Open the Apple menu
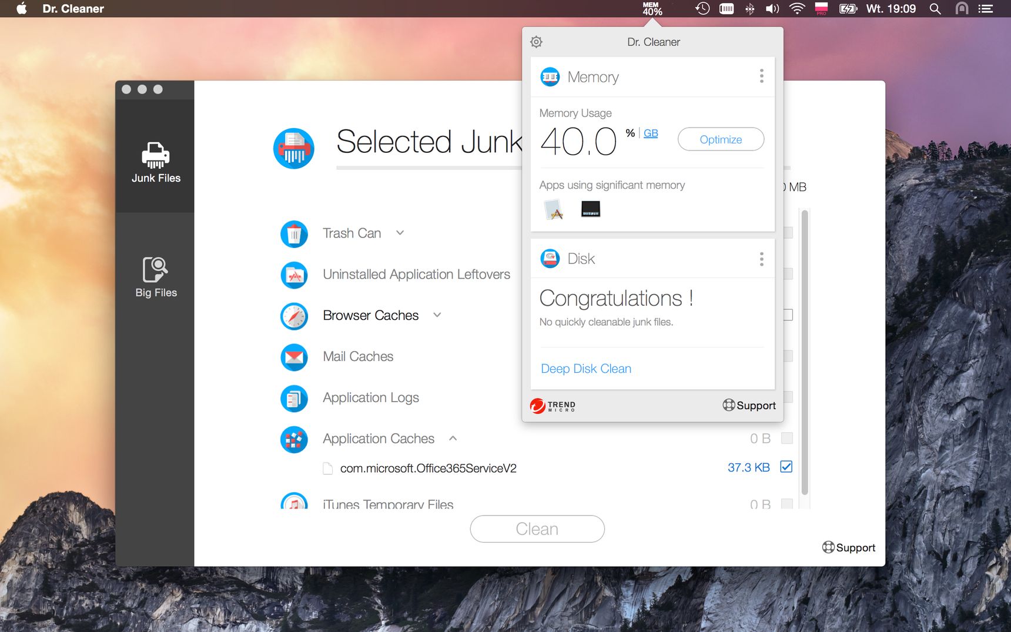This screenshot has height=632, width=1011. [22, 8]
